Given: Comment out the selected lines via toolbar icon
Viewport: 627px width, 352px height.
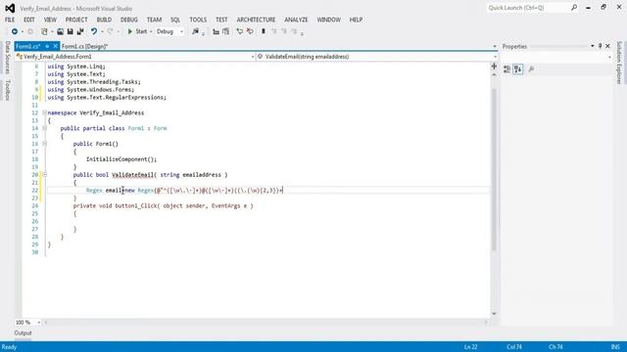Looking at the screenshot, I should tap(239, 31).
